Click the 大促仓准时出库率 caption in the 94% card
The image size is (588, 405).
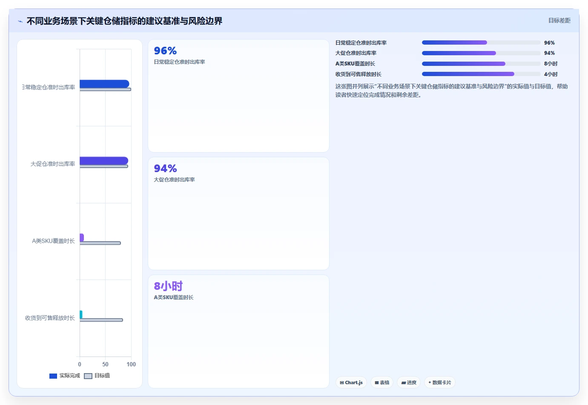(174, 180)
